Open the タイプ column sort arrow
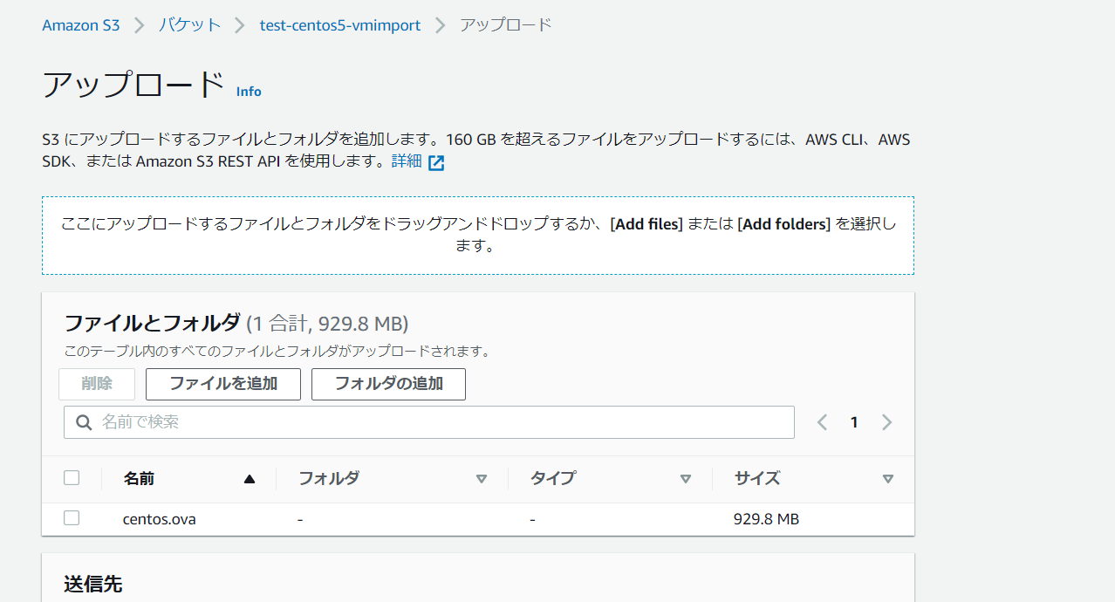The width and height of the screenshot is (1115, 602). pyautogui.click(x=685, y=478)
